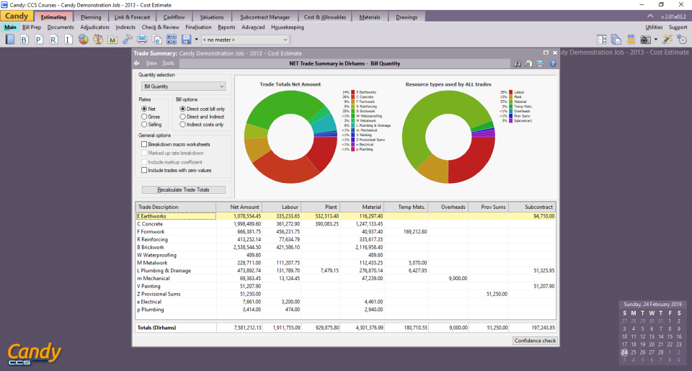Expand the 'no master' dropdown in the toolbar
Screen dimensions: 692x371
pos(285,40)
